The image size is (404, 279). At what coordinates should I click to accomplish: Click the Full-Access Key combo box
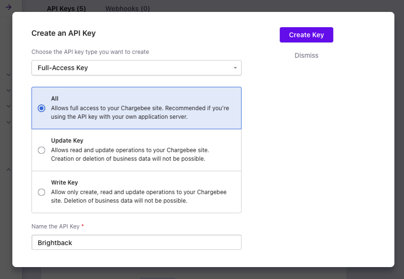(136, 68)
